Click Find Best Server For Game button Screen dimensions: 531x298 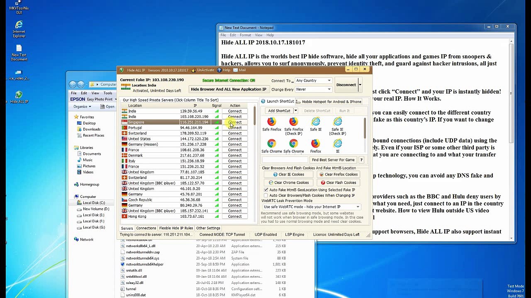coord(333,160)
